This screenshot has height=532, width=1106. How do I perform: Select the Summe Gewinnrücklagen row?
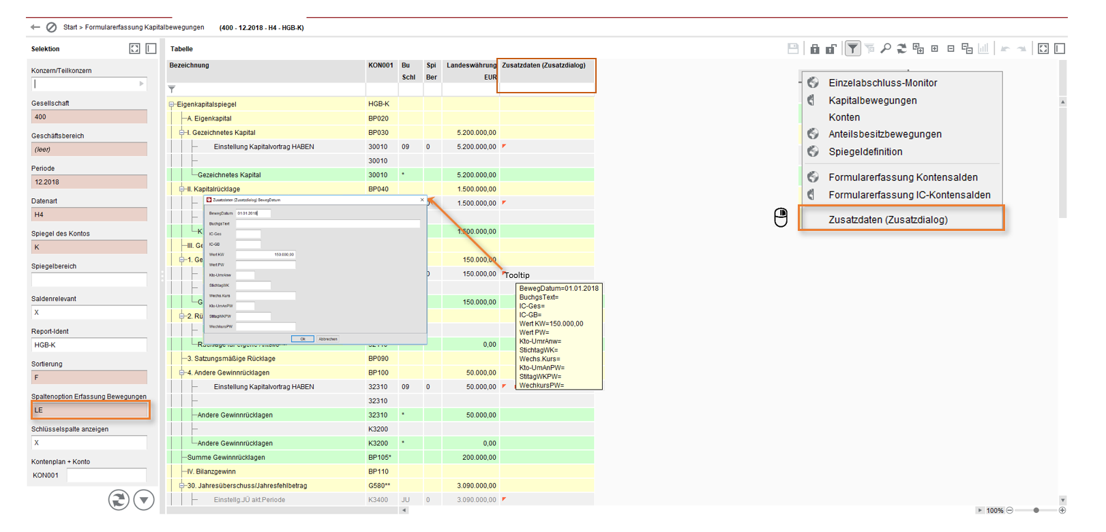[x=380, y=457]
